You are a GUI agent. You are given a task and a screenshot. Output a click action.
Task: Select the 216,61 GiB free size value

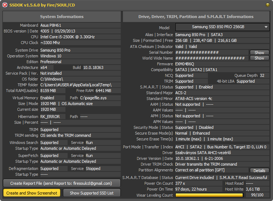pos(227,40)
